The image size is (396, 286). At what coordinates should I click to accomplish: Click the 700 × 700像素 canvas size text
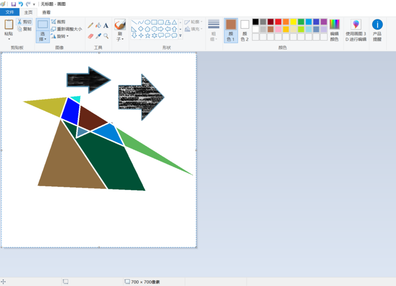coord(145,282)
